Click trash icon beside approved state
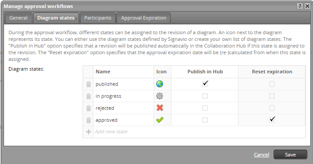 (x=88, y=120)
